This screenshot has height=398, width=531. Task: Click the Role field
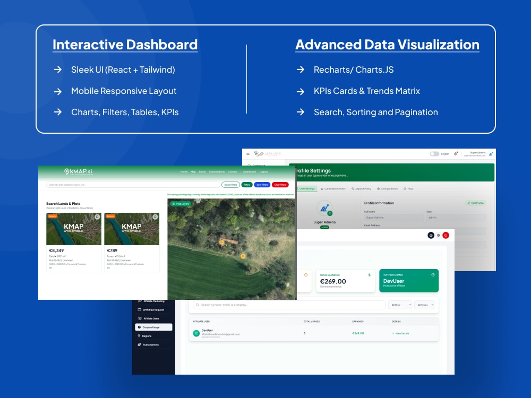pyautogui.click(x=457, y=218)
